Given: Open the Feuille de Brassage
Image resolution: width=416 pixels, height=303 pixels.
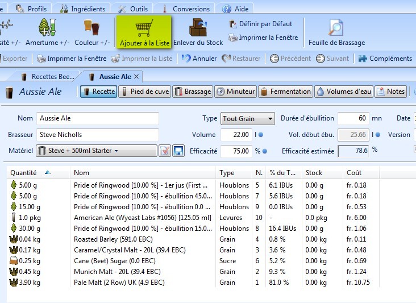Looking at the screenshot, I should pos(336,28).
